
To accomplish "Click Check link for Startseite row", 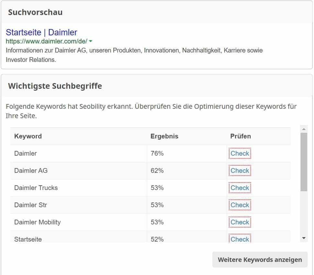I will click(x=240, y=238).
